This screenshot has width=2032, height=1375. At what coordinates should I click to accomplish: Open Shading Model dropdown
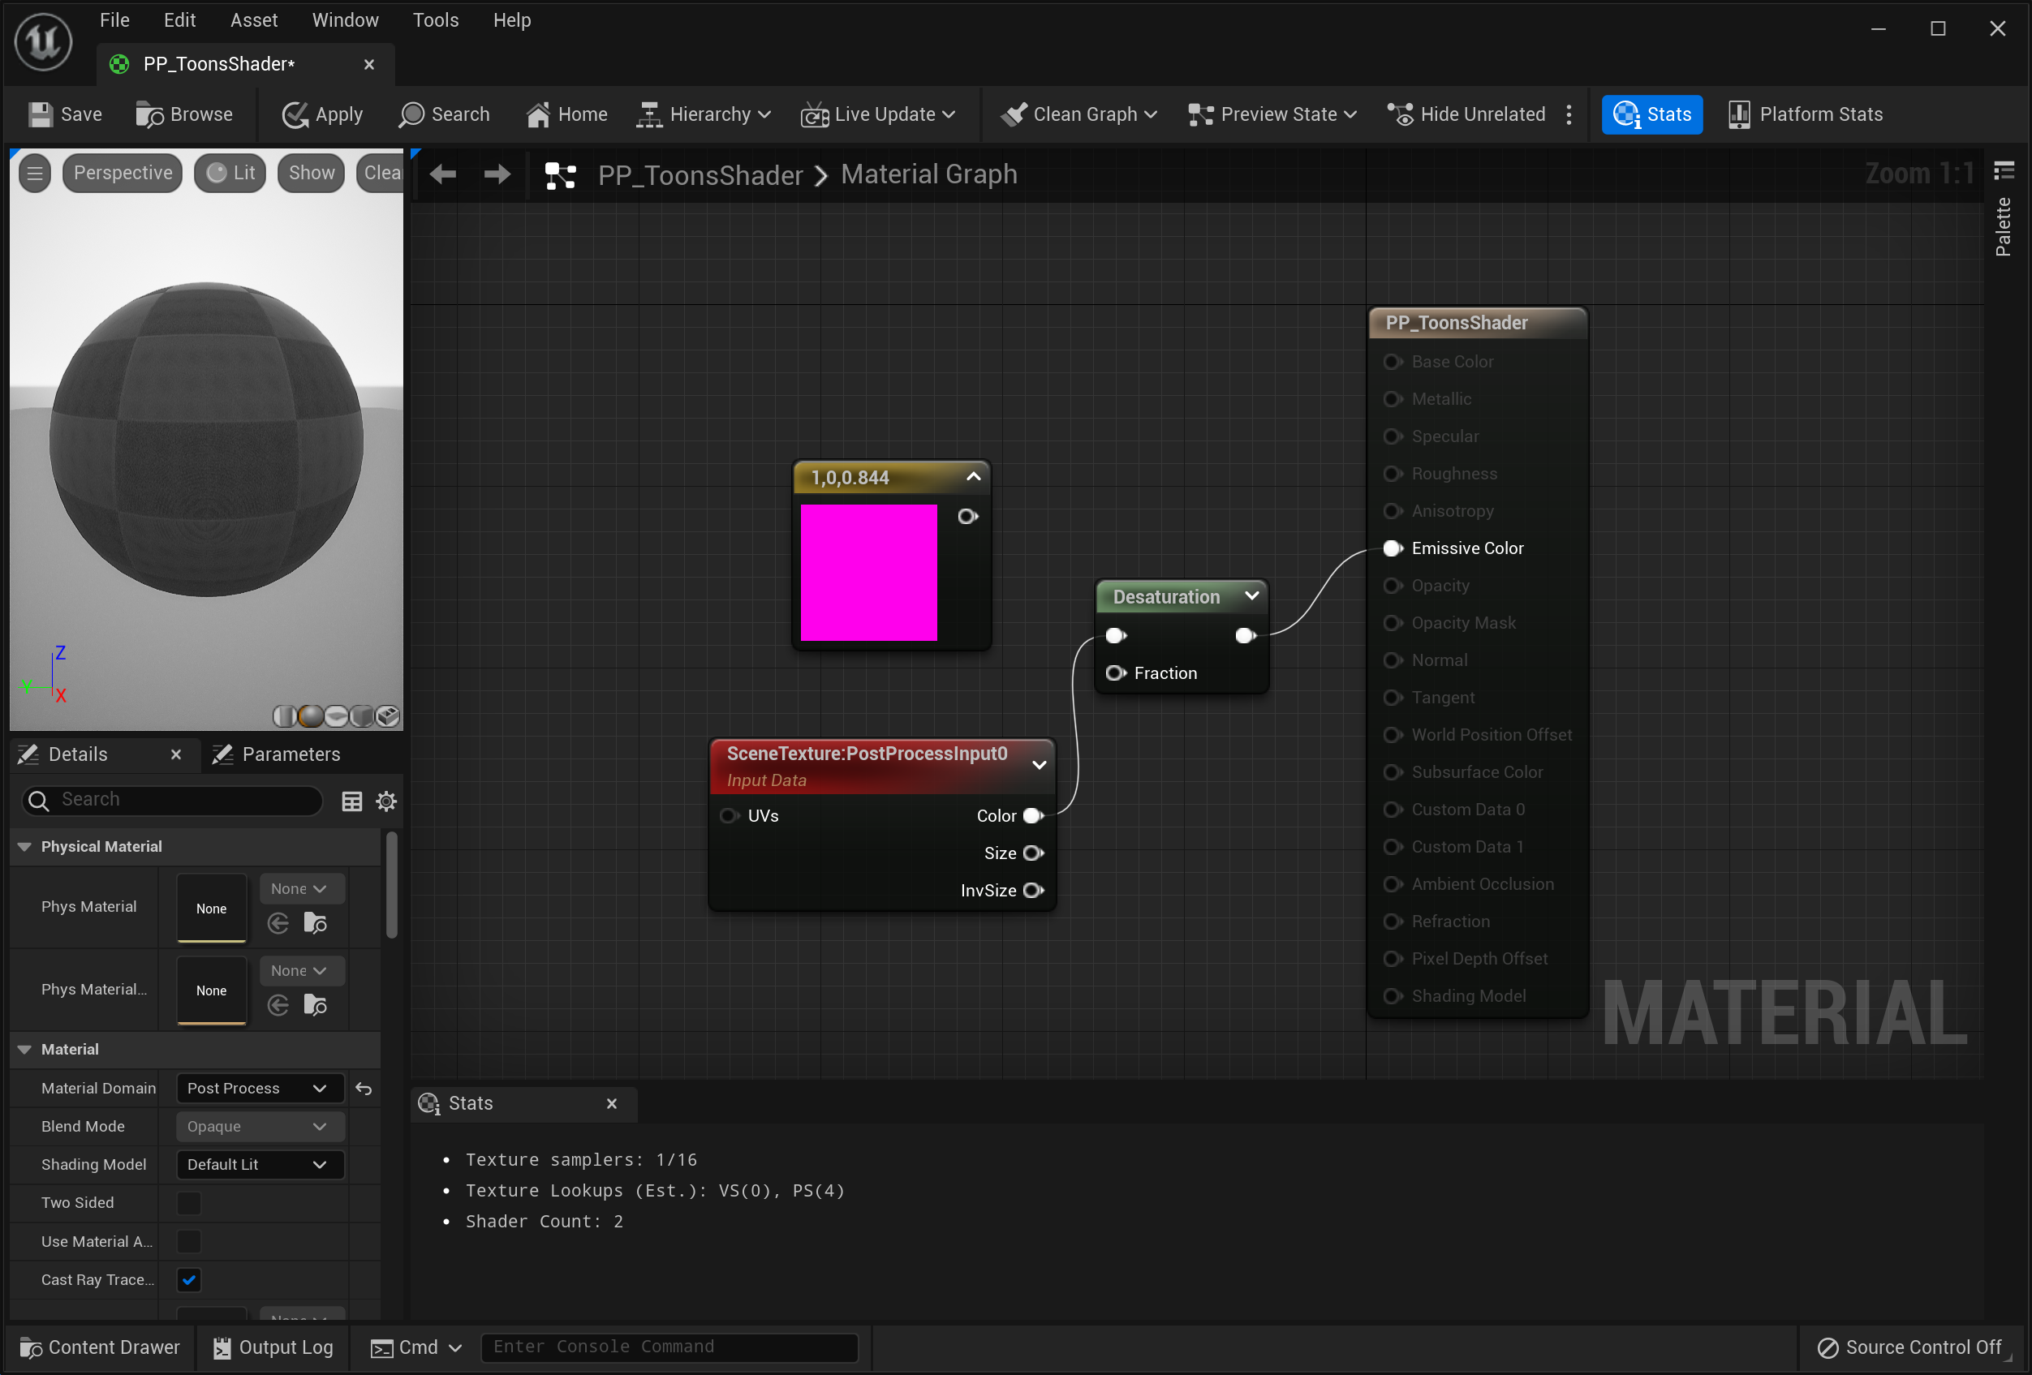pyautogui.click(x=257, y=1164)
